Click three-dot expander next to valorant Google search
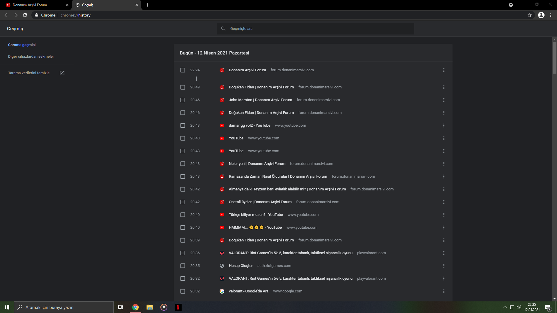Image resolution: width=557 pixels, height=313 pixels. click(443, 291)
